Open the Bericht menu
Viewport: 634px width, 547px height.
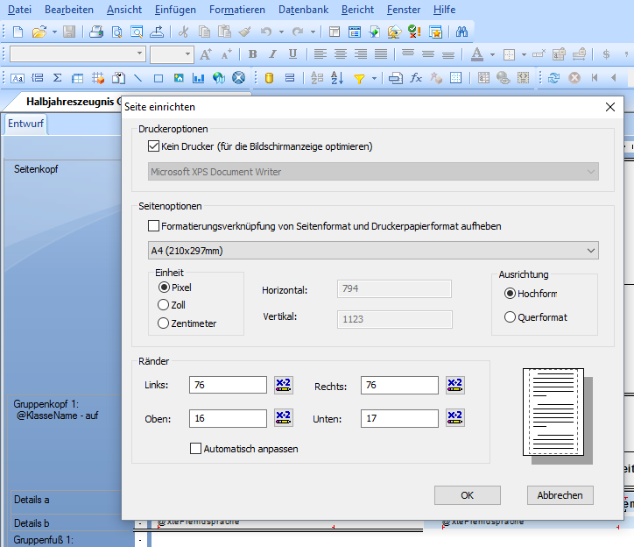point(357,10)
